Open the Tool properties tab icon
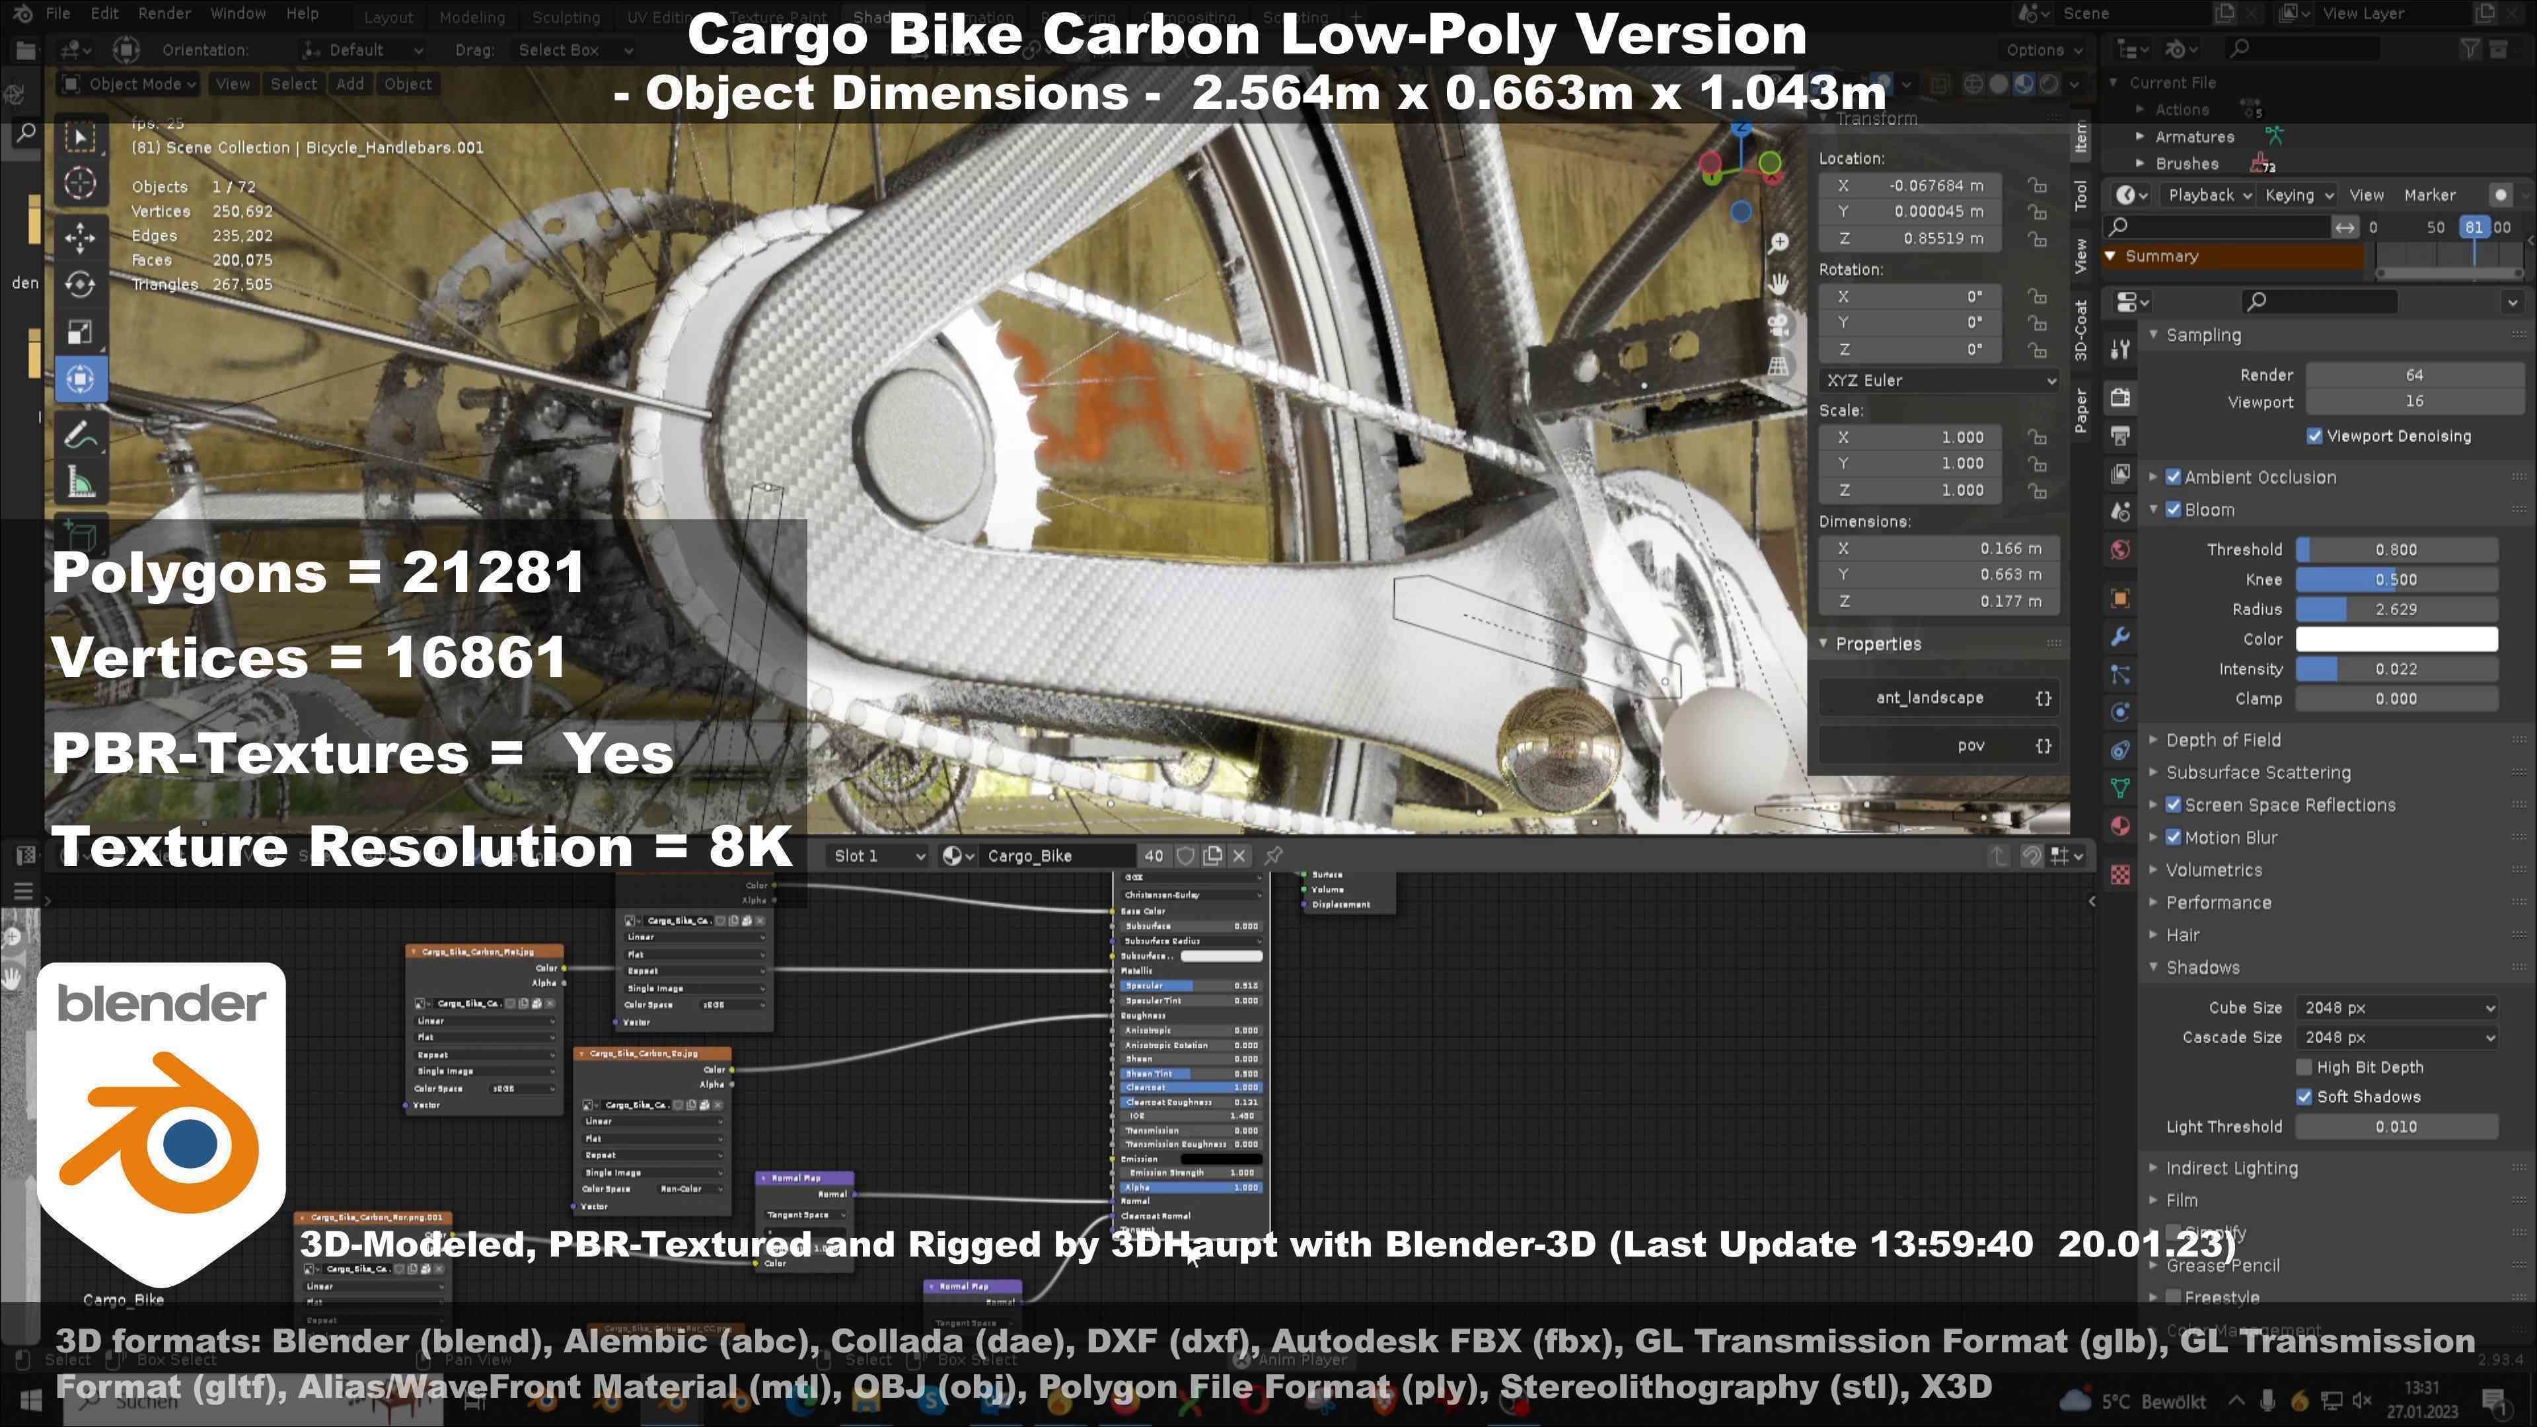Viewport: 2537px width, 1427px height. (x=2120, y=349)
